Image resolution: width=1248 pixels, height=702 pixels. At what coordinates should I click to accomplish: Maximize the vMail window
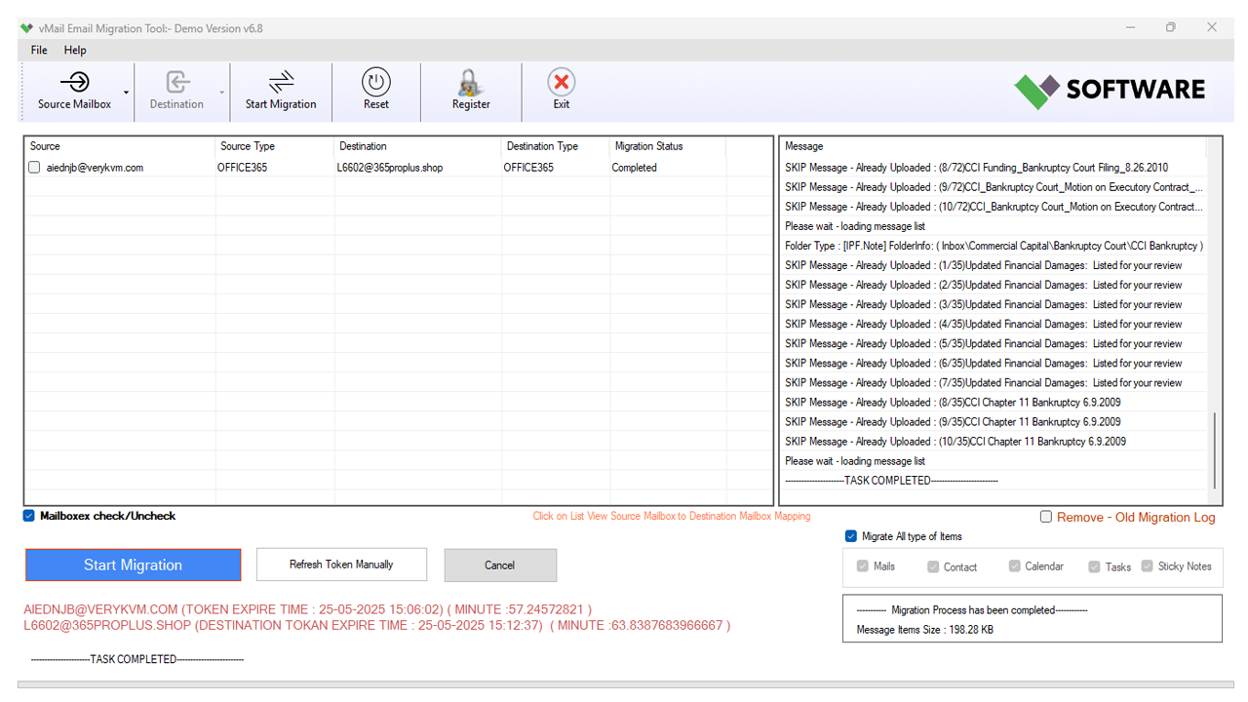click(x=1170, y=28)
